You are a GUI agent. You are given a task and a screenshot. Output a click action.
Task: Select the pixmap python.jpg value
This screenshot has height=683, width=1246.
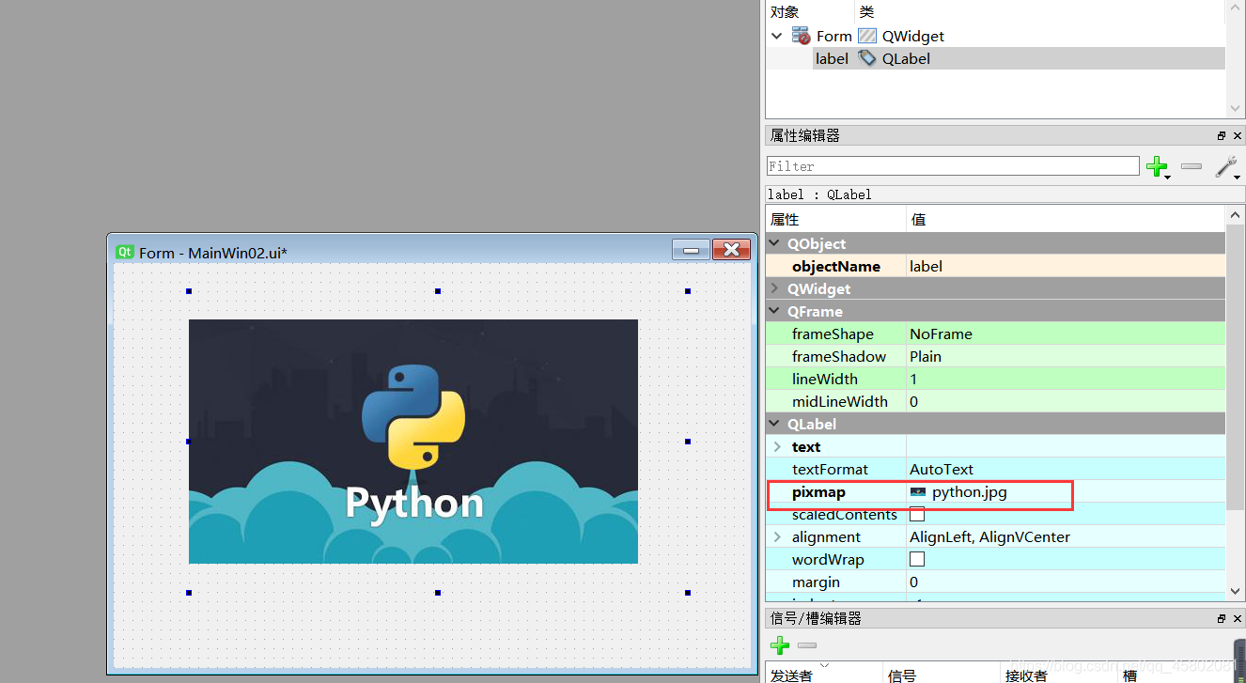coord(968,492)
